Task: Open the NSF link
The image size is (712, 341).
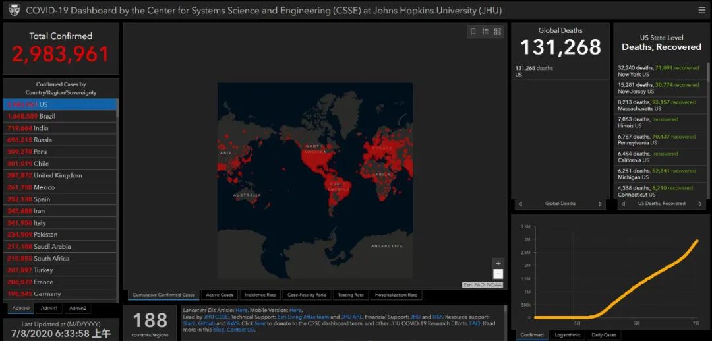Action: point(438,316)
